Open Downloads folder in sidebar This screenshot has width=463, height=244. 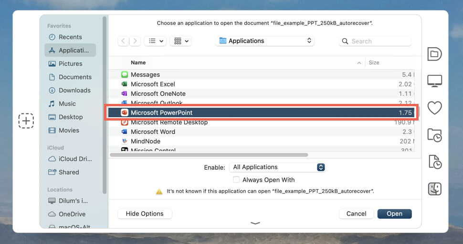[74, 91]
